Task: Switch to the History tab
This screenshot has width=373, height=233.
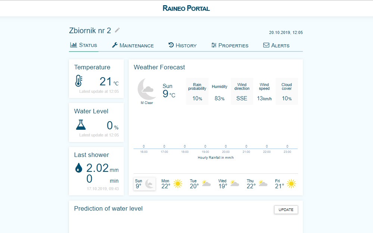Action: click(x=182, y=45)
